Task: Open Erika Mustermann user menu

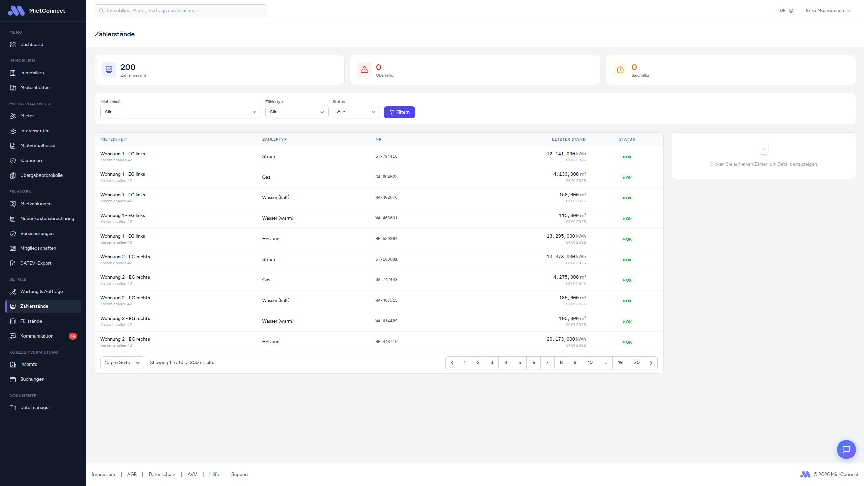Action: click(x=828, y=11)
